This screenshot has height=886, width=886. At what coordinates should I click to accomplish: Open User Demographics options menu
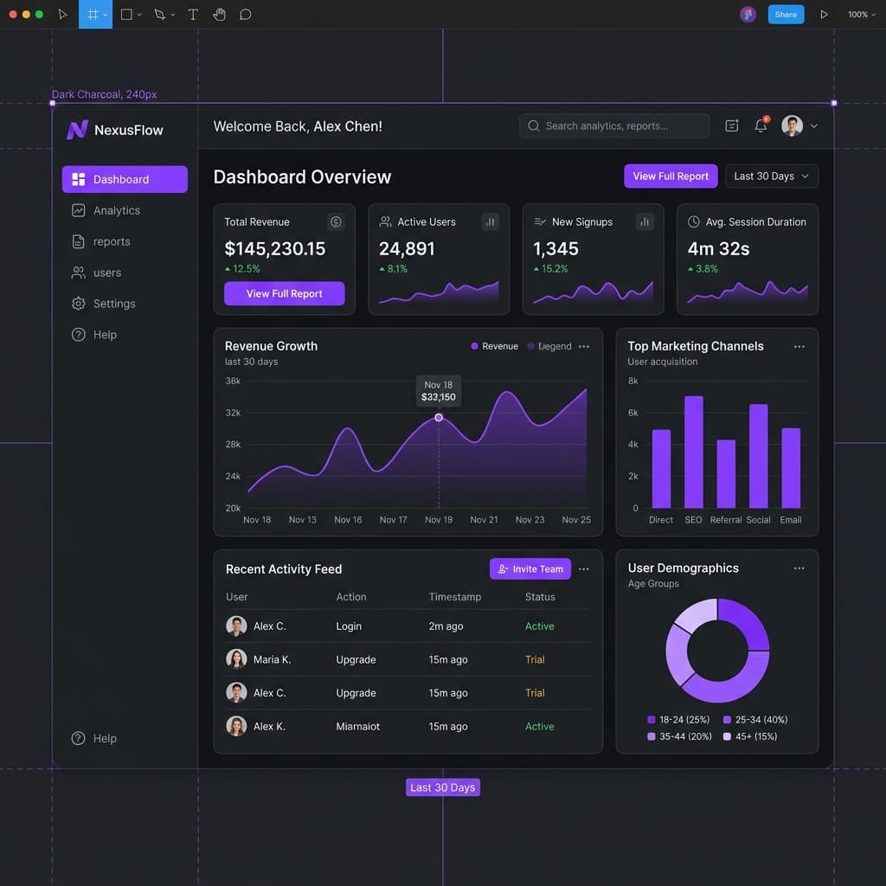(x=799, y=568)
